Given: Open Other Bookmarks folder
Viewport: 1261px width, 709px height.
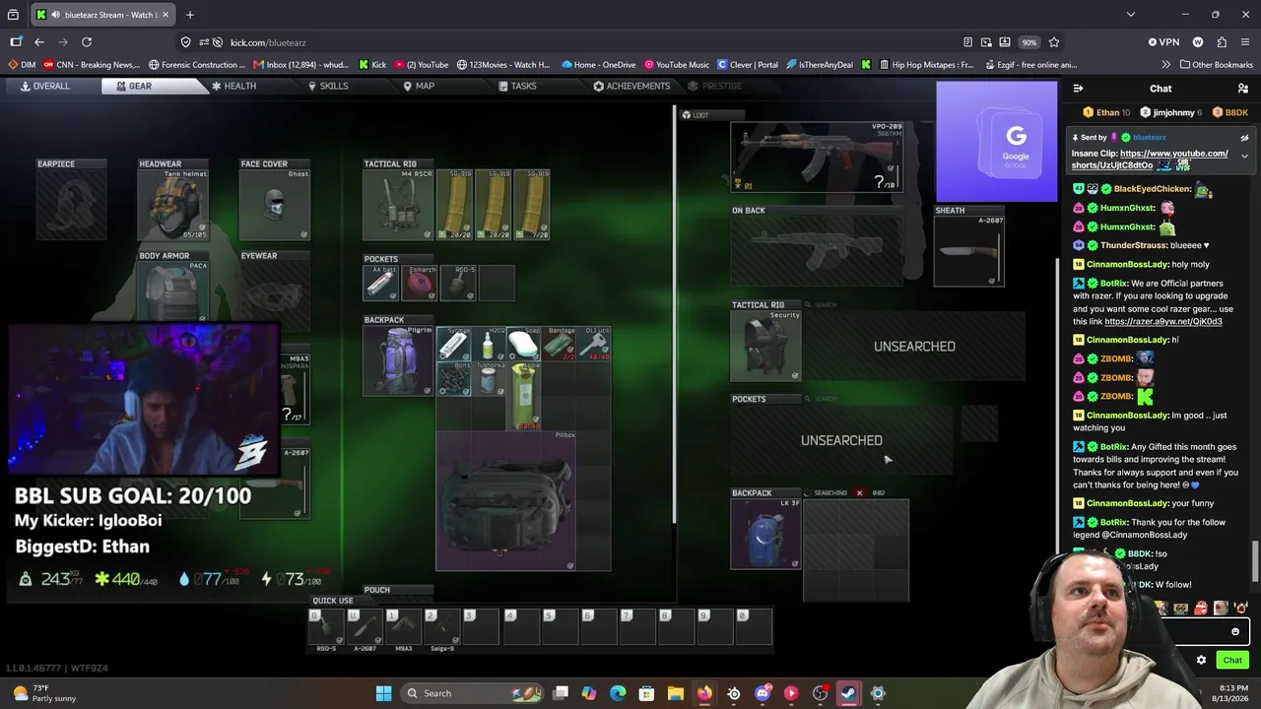Looking at the screenshot, I should 1216,65.
